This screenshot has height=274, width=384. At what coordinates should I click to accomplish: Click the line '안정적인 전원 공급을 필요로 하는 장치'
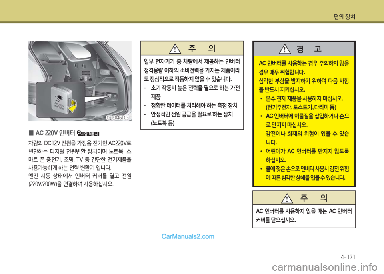pyautogui.click(x=192, y=114)
